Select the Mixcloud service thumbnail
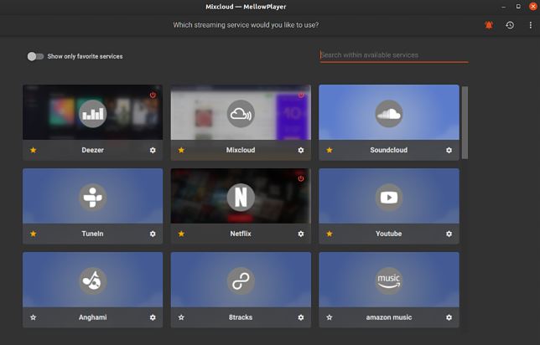The image size is (540, 345). click(x=241, y=112)
